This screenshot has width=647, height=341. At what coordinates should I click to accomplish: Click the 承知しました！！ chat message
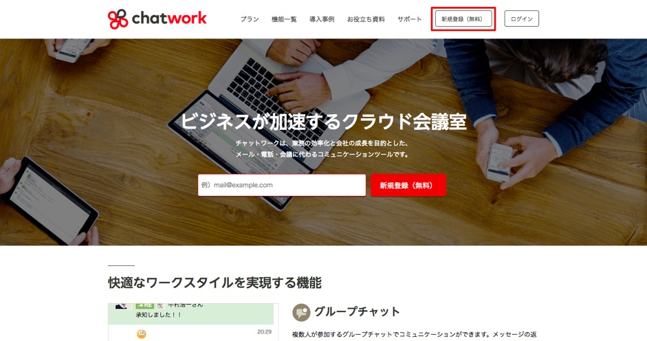pos(158,315)
